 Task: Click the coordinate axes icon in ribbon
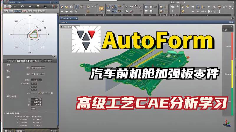tap(77, 7)
